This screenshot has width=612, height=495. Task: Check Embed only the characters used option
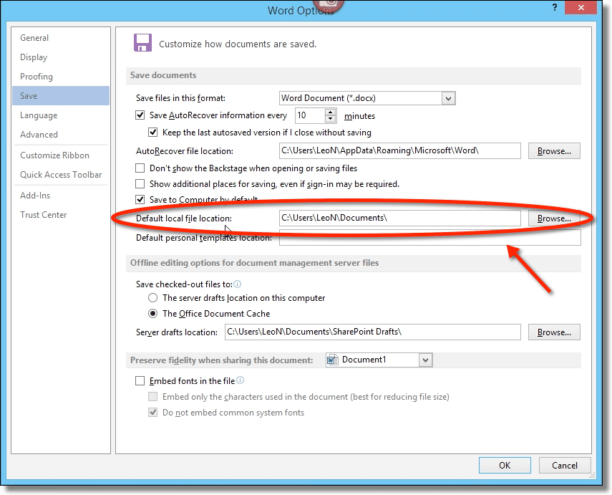[153, 397]
